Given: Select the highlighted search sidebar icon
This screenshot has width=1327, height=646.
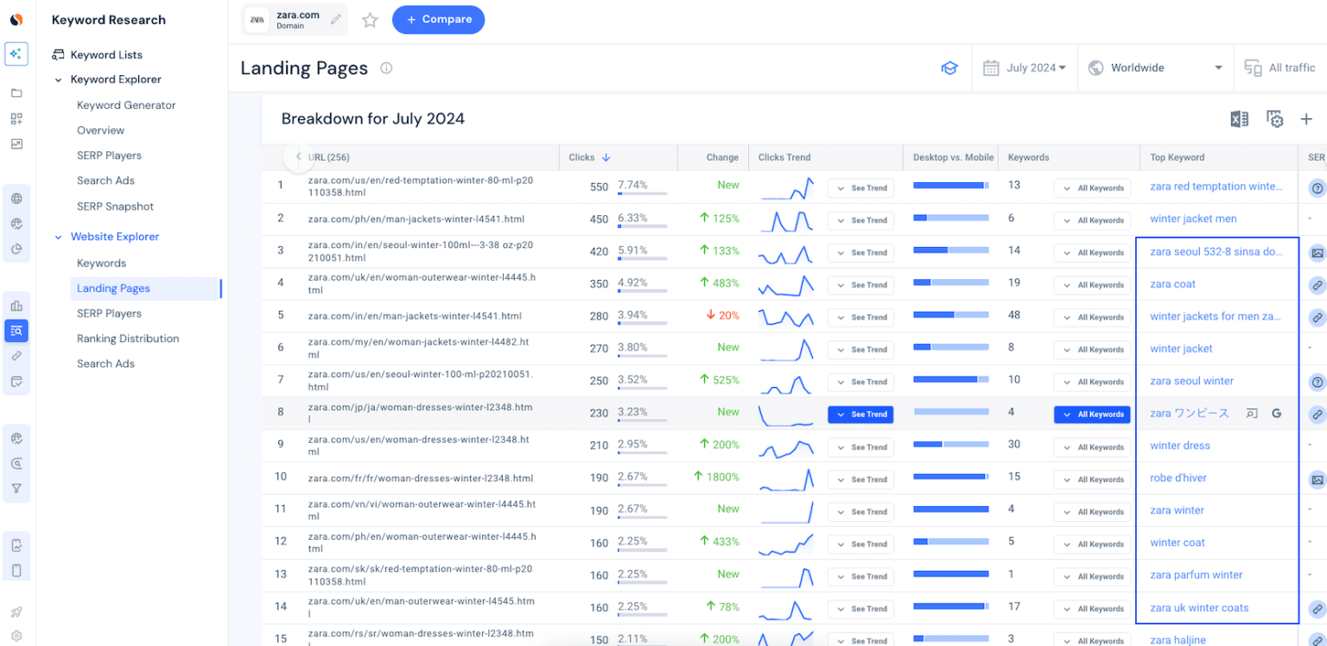Looking at the screenshot, I should (17, 331).
